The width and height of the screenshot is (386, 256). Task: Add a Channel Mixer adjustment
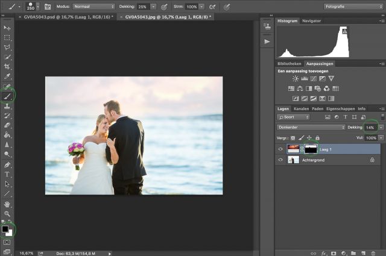point(327,89)
